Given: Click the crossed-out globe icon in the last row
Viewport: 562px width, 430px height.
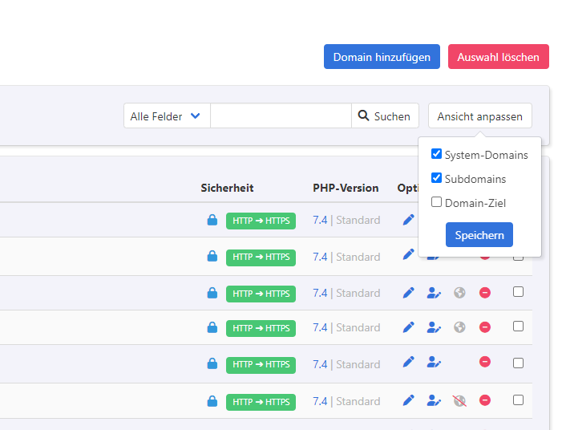Looking at the screenshot, I should (459, 400).
